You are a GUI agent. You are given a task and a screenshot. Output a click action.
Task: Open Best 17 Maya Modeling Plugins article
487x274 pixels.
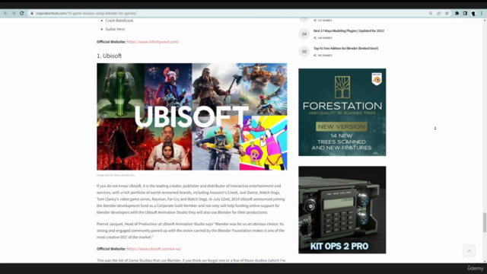349,30
